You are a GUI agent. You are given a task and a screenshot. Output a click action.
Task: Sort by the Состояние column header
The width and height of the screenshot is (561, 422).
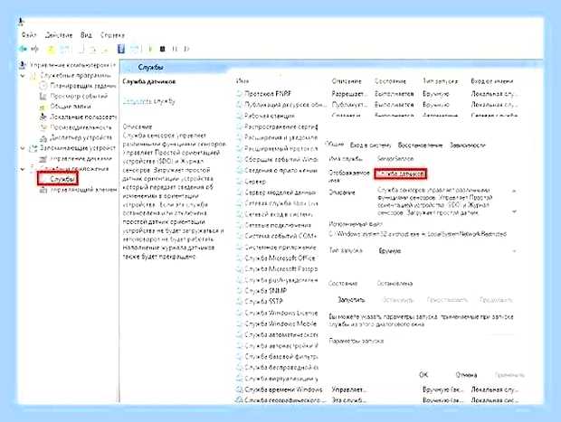click(x=390, y=81)
